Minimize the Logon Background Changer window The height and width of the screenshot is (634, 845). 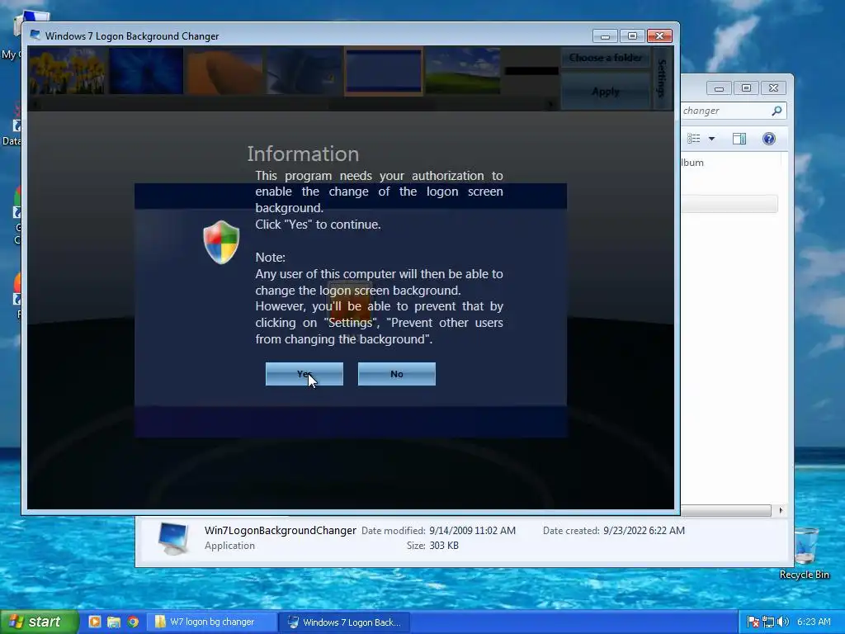[605, 36]
